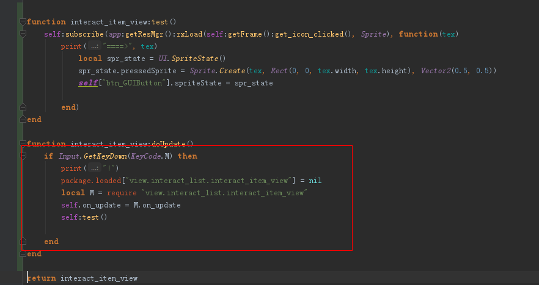The height and width of the screenshot is (285, 539).
Task: Collapse the 'if Input.GetKeyDown' block fold marker
Action: click(x=23, y=156)
